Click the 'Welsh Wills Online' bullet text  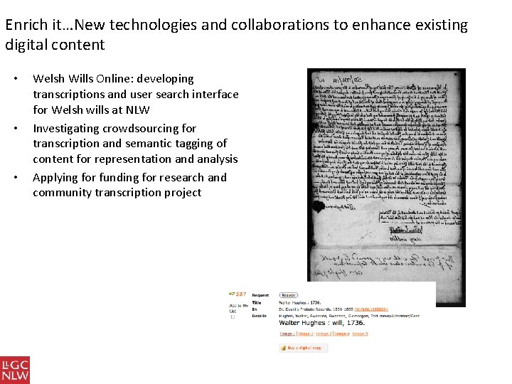click(136, 94)
